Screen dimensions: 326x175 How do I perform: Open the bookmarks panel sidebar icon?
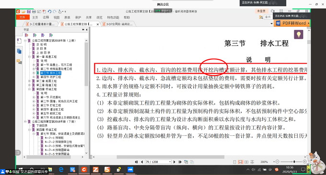pyautogui.click(x=19, y=41)
